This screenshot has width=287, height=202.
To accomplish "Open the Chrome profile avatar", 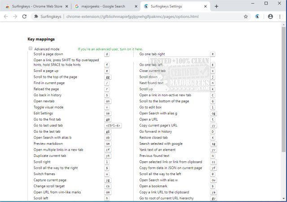I will coord(270,16).
